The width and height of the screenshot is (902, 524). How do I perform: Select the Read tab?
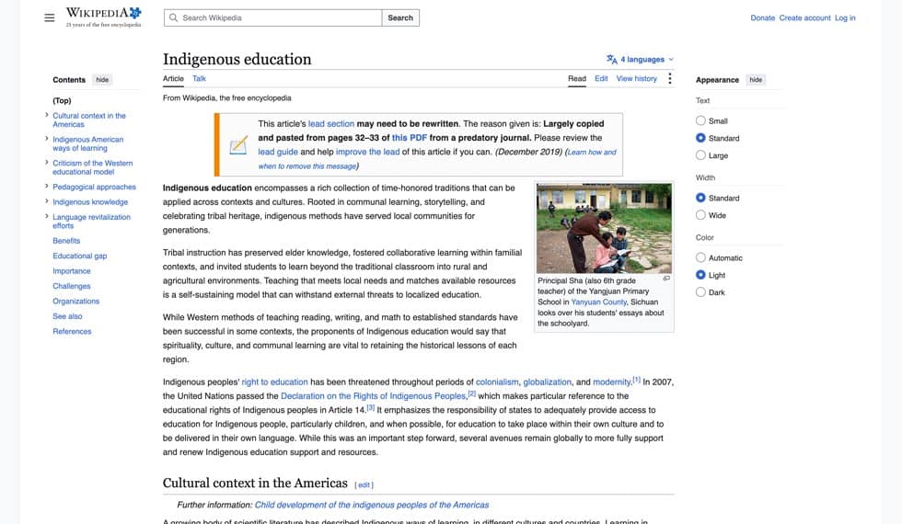577,79
